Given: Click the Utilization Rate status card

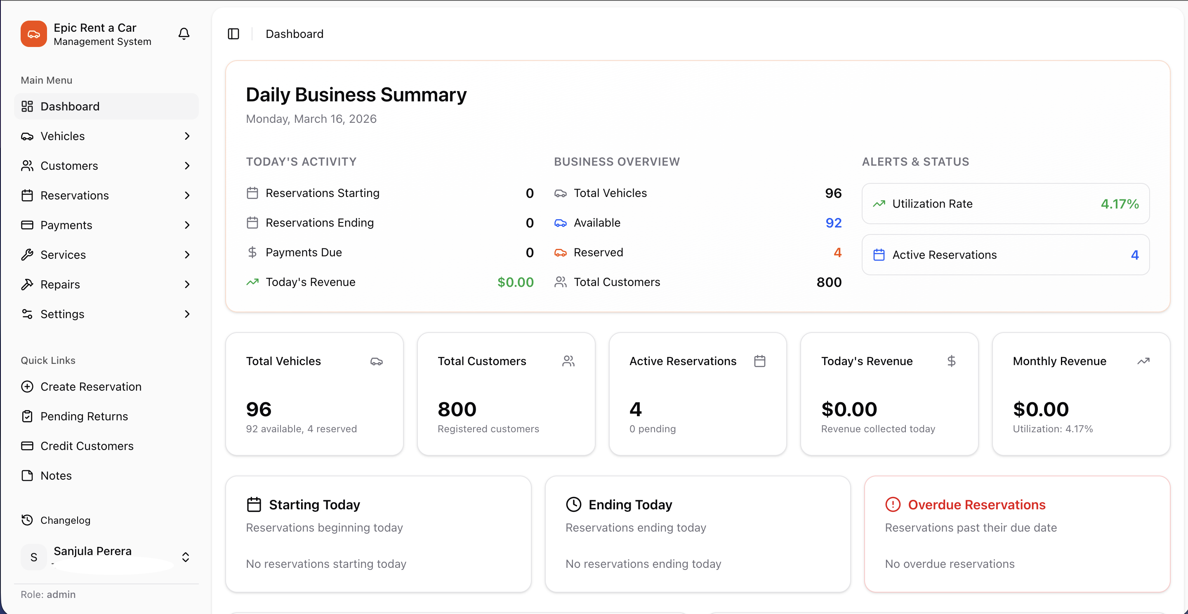Looking at the screenshot, I should point(1005,204).
